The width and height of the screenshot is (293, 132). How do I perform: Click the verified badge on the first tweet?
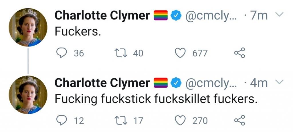(x=176, y=15)
